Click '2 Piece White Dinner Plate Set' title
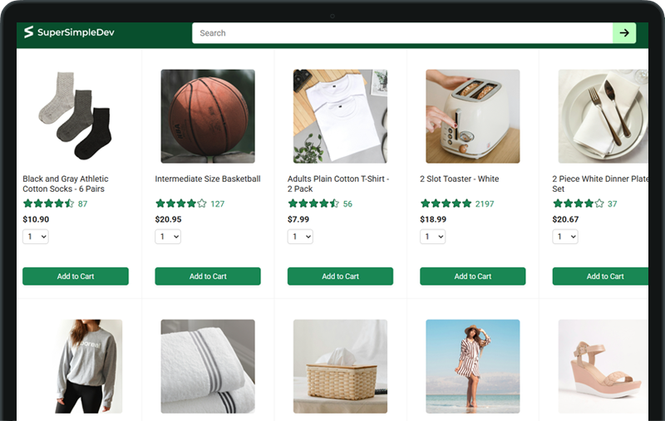 tap(600, 184)
